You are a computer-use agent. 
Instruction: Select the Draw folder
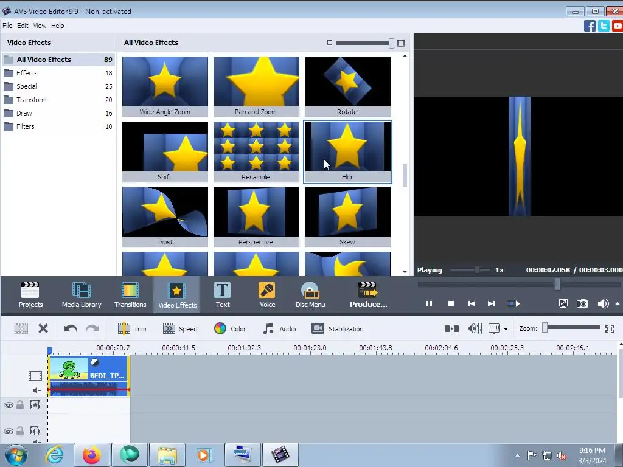click(x=58, y=113)
